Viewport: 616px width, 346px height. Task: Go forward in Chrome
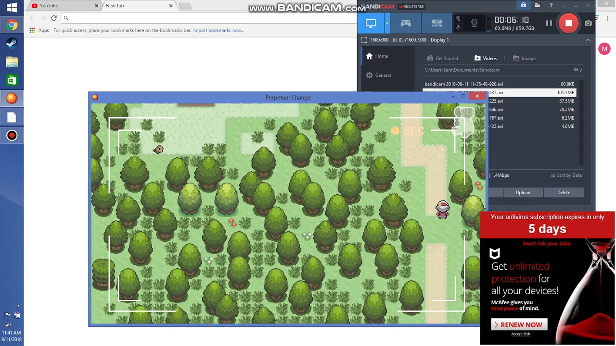[x=43, y=18]
